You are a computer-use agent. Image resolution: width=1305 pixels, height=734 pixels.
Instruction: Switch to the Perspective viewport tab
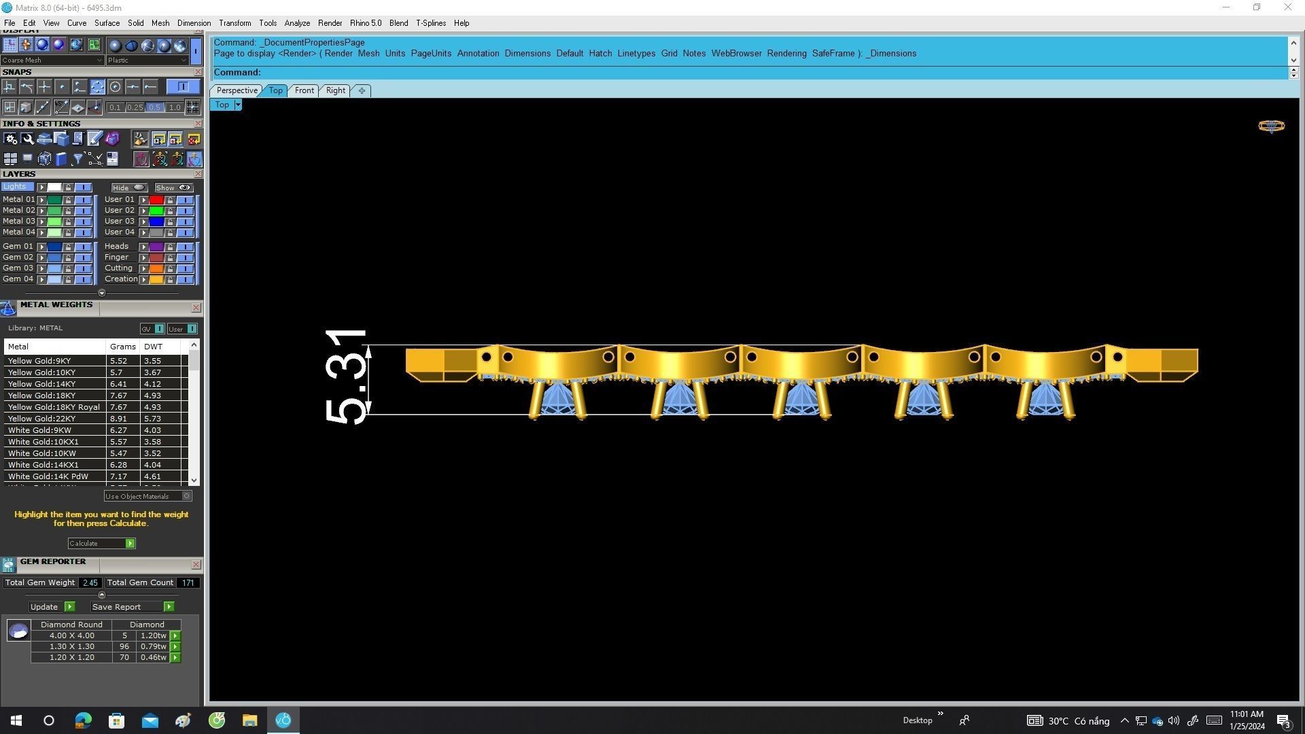pyautogui.click(x=237, y=90)
